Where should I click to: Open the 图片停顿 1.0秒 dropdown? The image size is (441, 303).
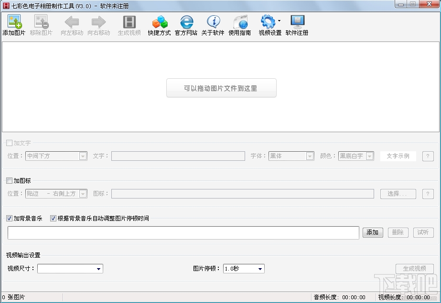coord(244,269)
